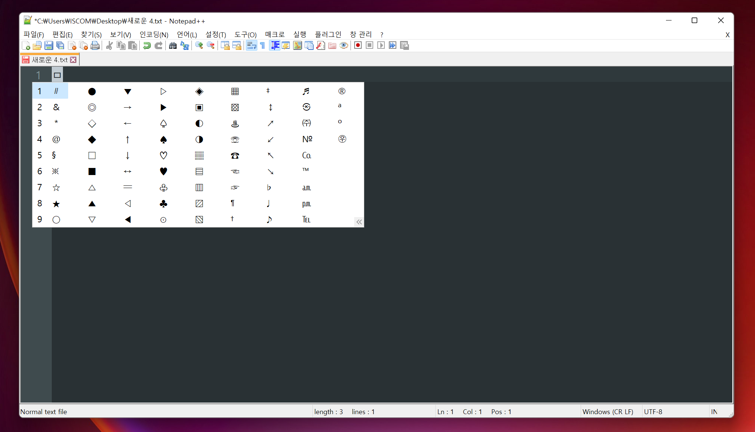Play back the recorded macro
Screen dimensions: 755x432
[x=381, y=45]
